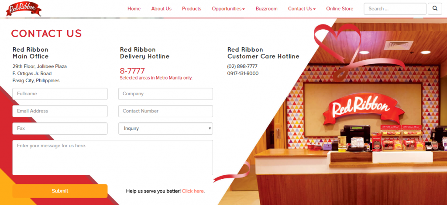Click the Red Ribbon logo in header
This screenshot has width=447, height=205.
pos(24,9)
